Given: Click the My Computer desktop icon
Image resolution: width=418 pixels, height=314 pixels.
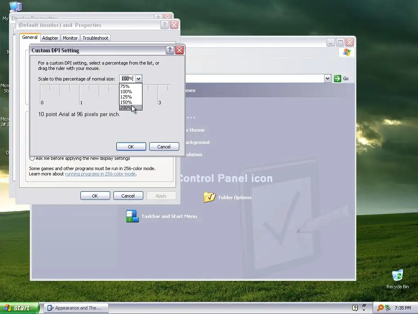Looking at the screenshot, I should [16, 7].
